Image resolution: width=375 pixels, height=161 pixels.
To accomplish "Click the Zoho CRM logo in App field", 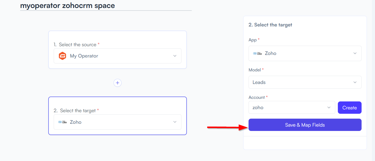I will [257, 53].
